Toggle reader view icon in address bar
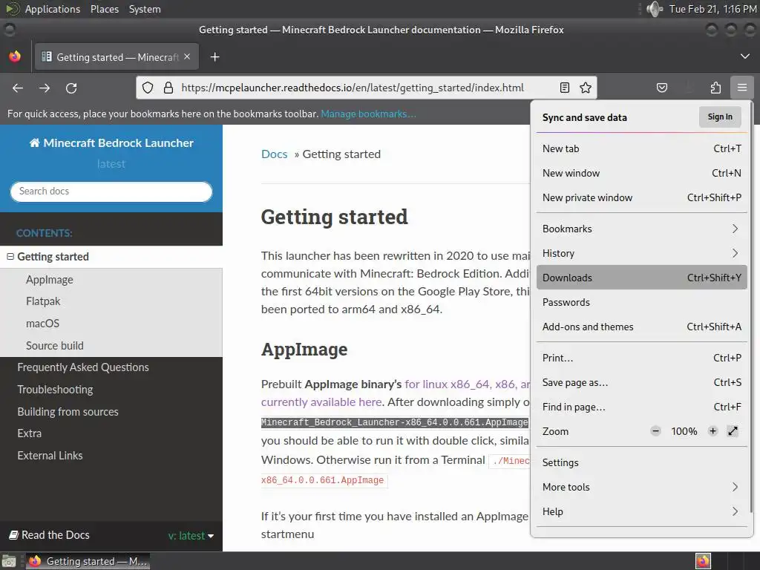Screen dimensions: 760x570 [565, 88]
